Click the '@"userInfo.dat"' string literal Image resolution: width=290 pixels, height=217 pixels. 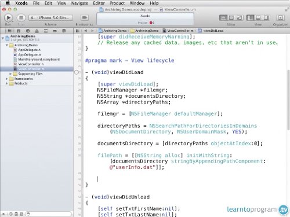pyautogui.click(x=132, y=167)
